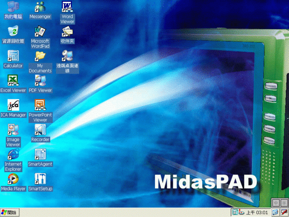
Task: Open the input panel pen icon
Action: click(284, 212)
